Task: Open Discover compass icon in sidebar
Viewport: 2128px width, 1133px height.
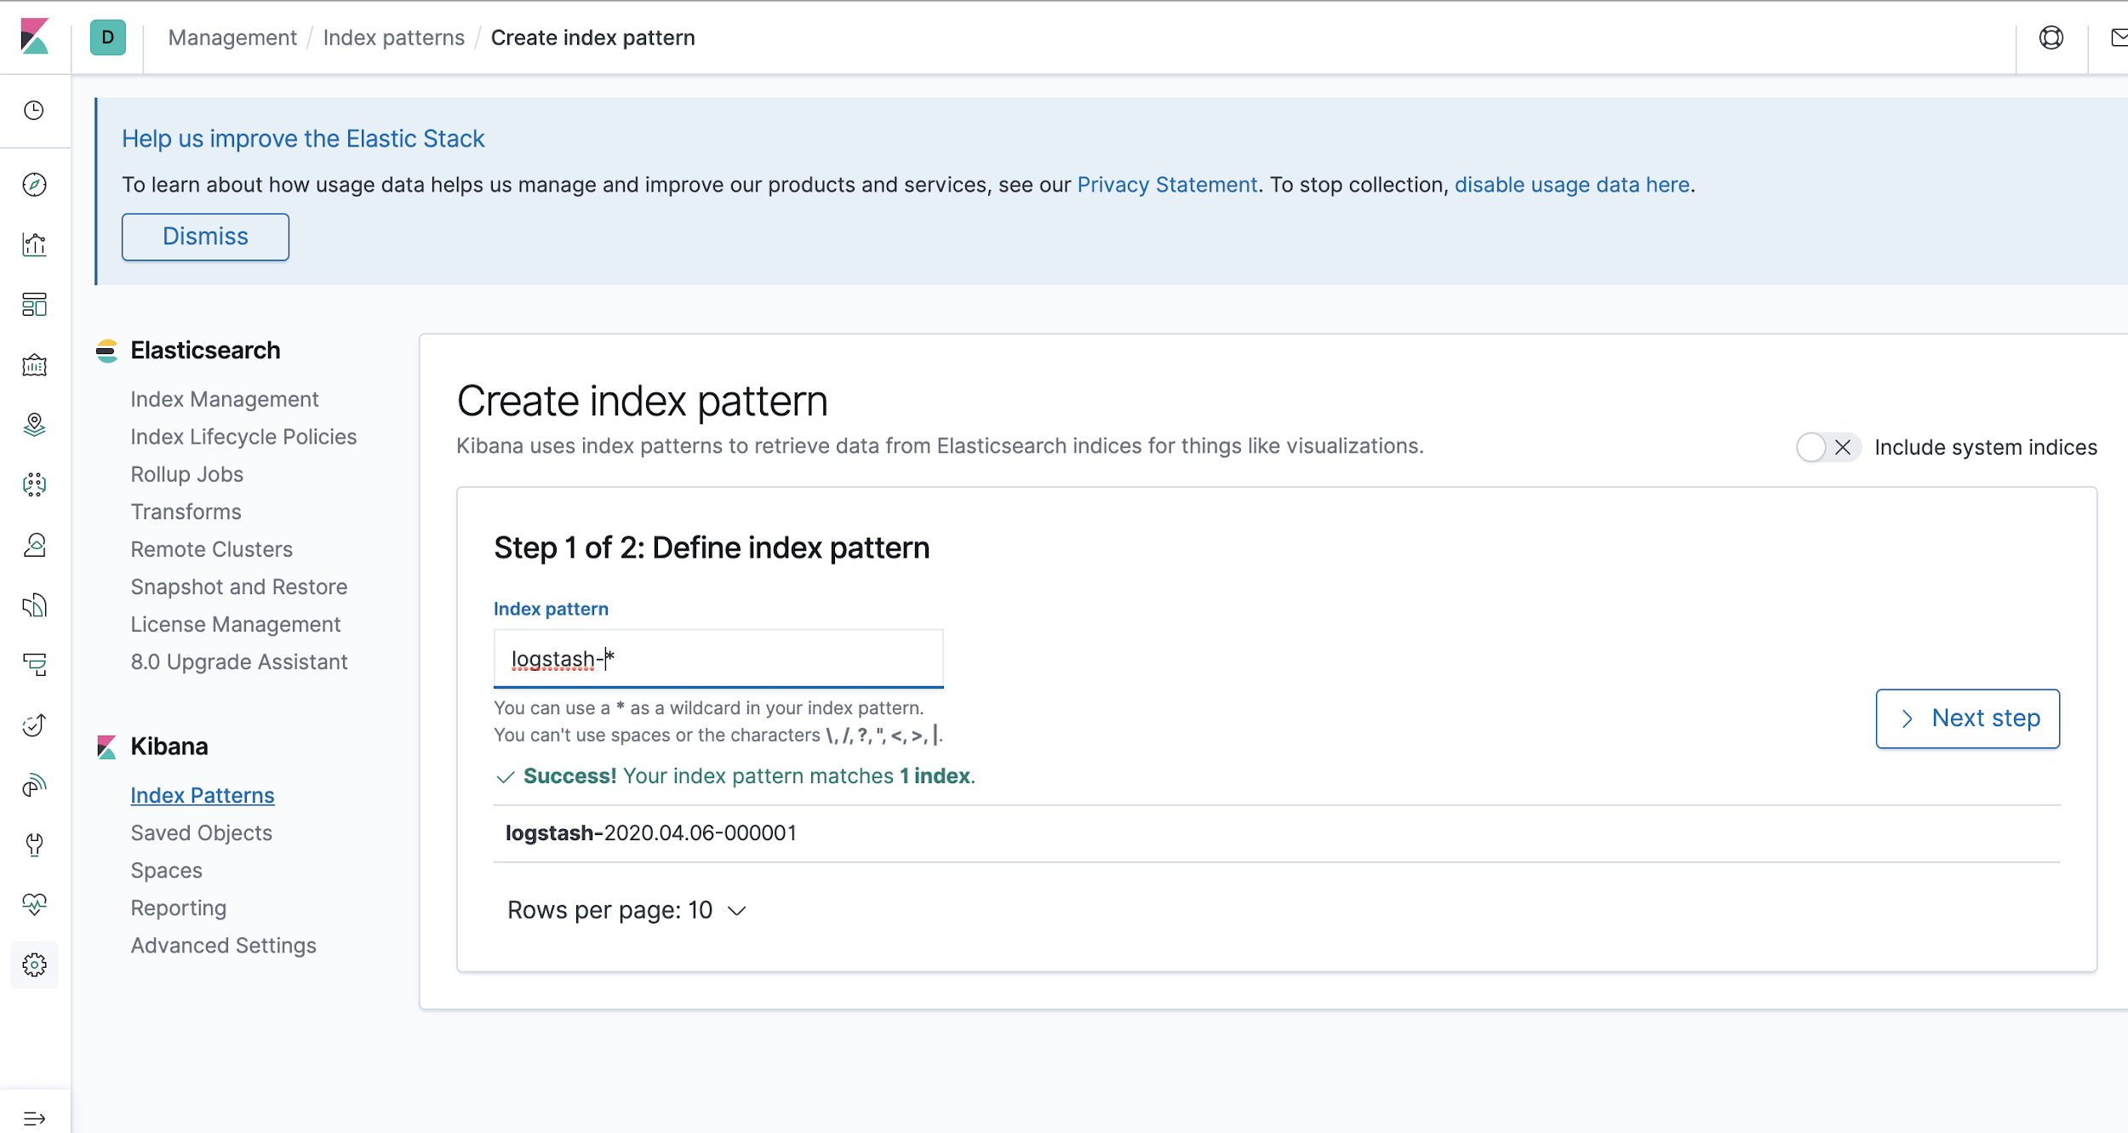Action: 34,185
